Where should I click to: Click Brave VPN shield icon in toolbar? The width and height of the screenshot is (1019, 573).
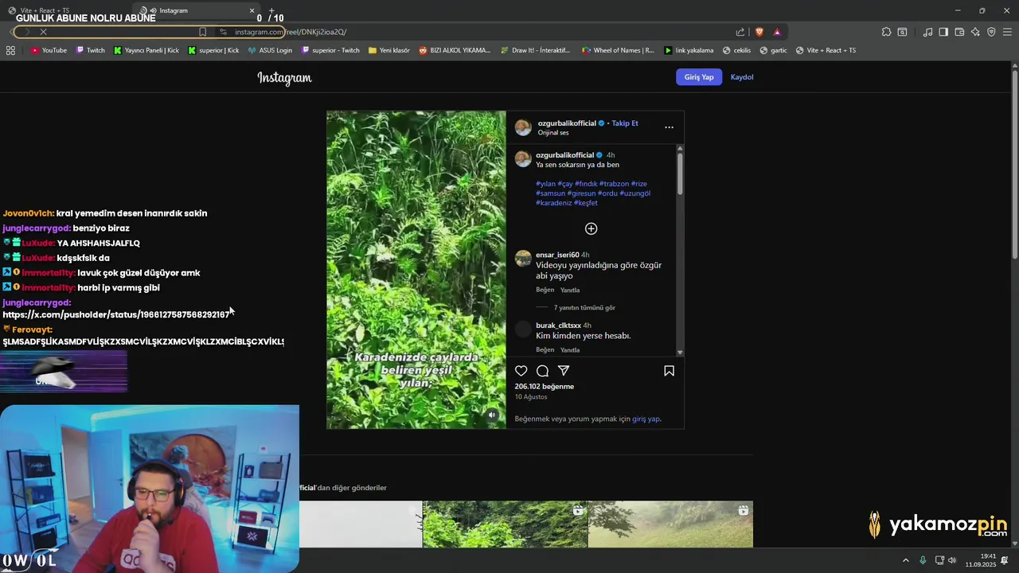[991, 32]
